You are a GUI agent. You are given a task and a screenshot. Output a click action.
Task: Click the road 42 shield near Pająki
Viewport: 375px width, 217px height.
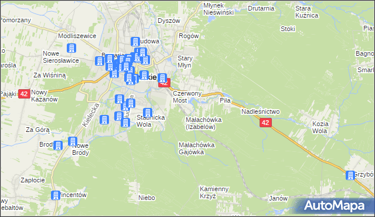click(x=24, y=94)
